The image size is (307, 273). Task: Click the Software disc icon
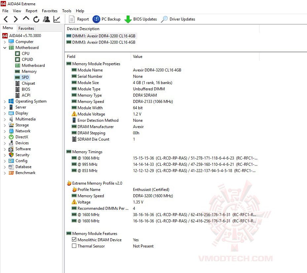[11, 149]
